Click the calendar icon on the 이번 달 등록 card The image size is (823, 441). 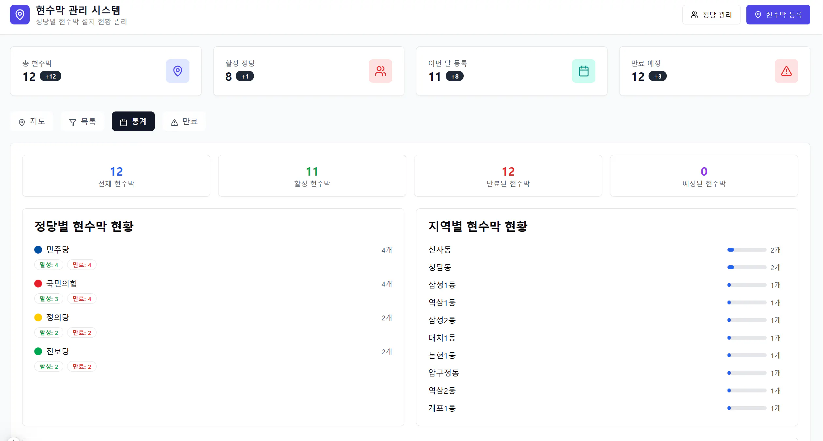coord(583,71)
